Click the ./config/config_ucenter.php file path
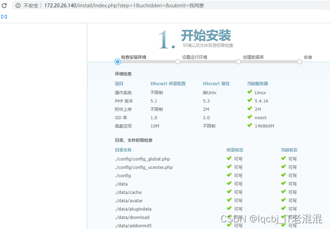The height and width of the screenshot is (229, 330). (x=144, y=167)
